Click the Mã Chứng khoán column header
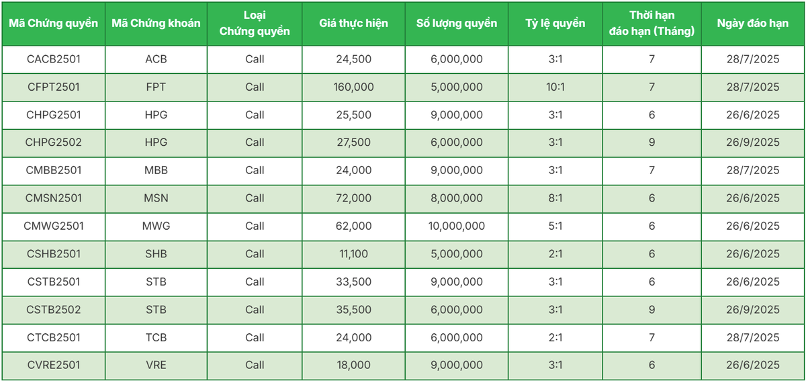 click(156, 24)
